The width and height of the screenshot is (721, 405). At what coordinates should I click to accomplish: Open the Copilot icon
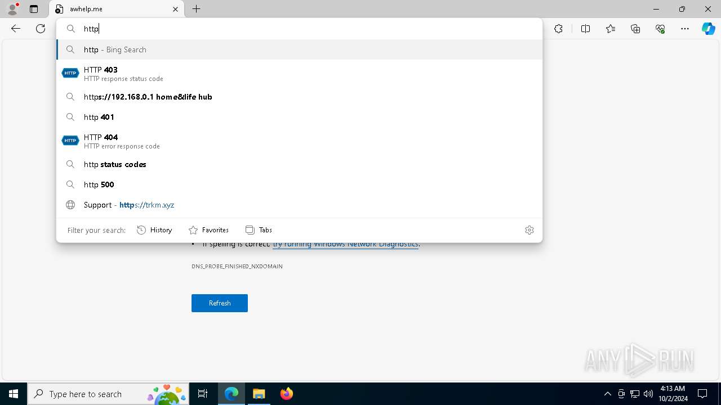coord(708,29)
